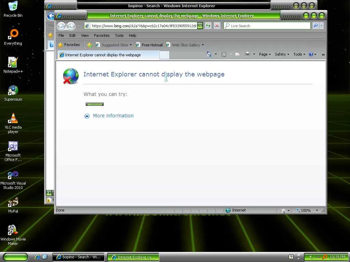Select the Microsoft Office shortcut icon
The width and height of the screenshot is (350, 262).
13,151
